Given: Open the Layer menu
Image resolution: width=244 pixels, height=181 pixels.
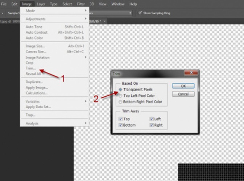Looking at the screenshot, I should [40, 4].
